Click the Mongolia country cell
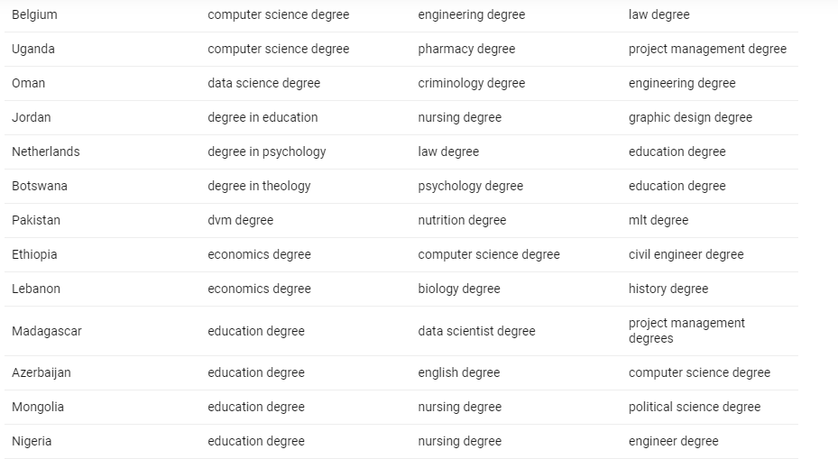The height and width of the screenshot is (459, 838). tap(38, 407)
